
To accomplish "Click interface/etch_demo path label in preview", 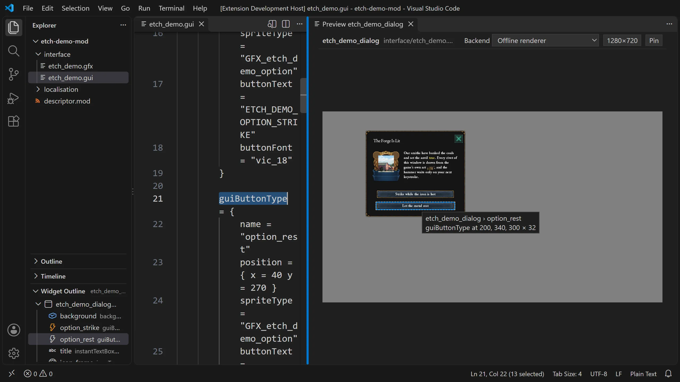I will (x=418, y=41).
